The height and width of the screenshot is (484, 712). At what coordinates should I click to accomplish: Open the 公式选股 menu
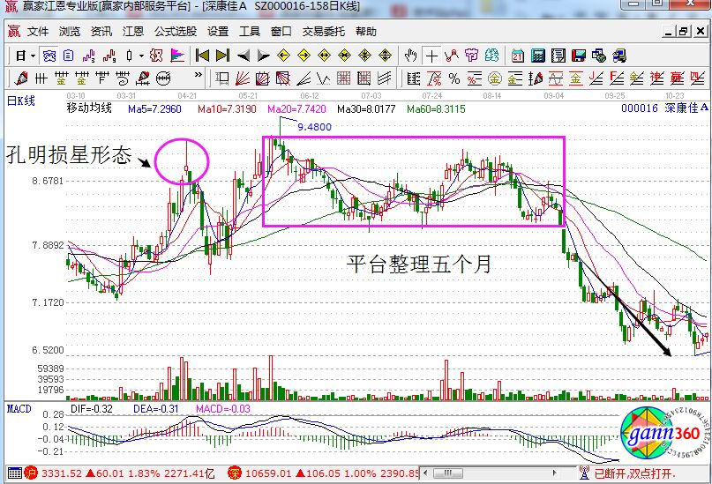point(176,31)
